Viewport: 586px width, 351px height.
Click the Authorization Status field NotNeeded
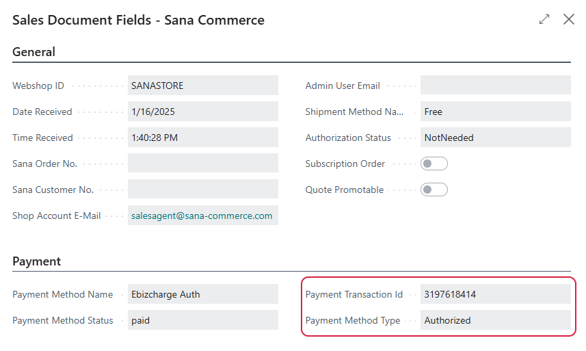tap(496, 138)
